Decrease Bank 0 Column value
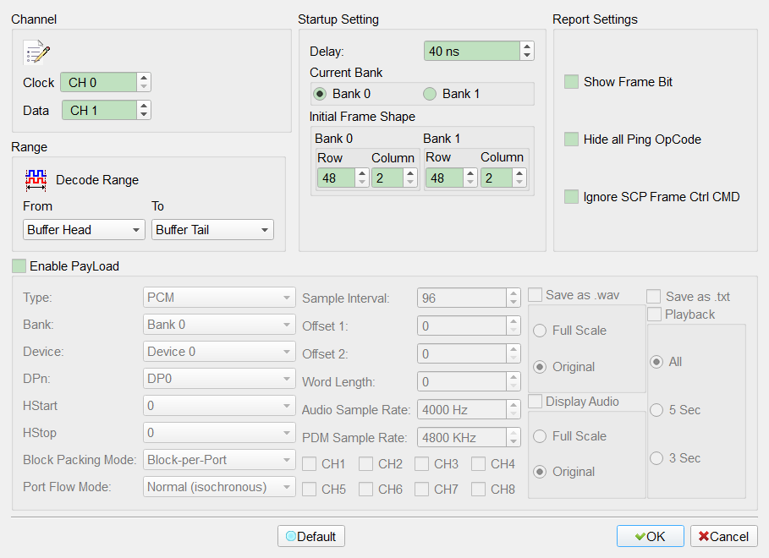The width and height of the screenshot is (769, 558). tap(410, 183)
